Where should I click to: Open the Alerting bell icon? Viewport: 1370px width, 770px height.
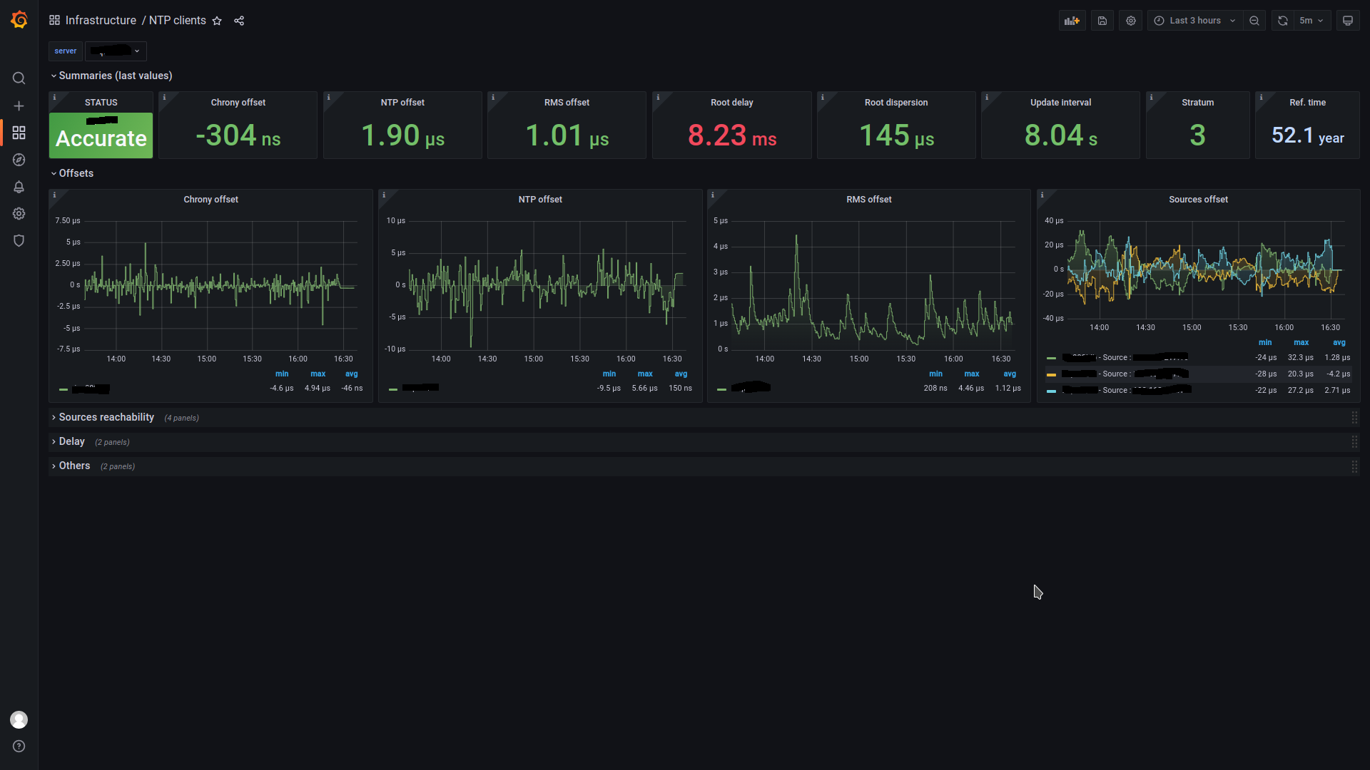click(x=19, y=187)
